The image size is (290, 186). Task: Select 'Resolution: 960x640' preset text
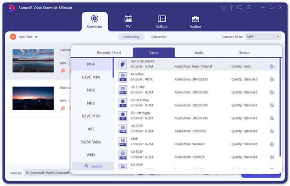pyautogui.click(x=189, y=144)
